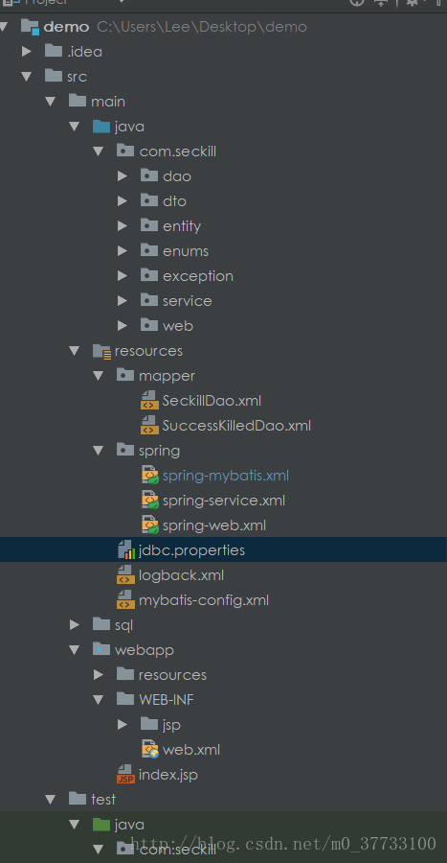The width and height of the screenshot is (447, 863).
Task: Expand the dao package arrow
Action: coord(123,176)
